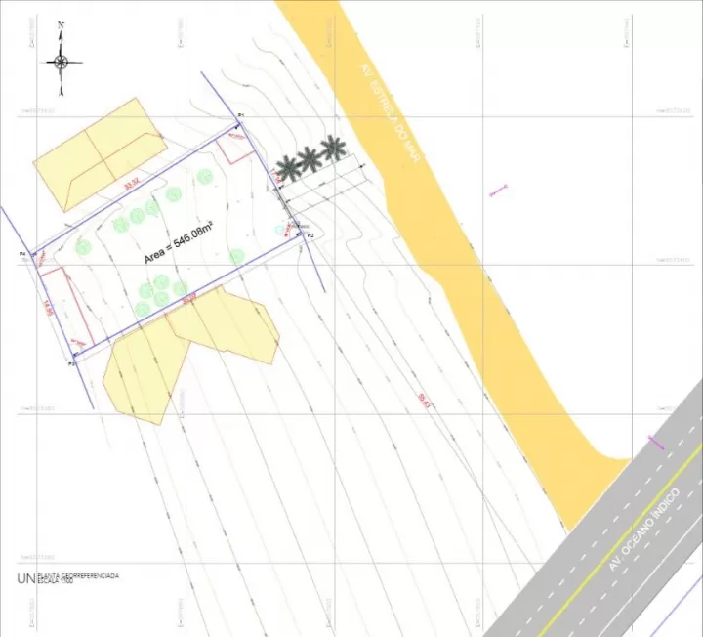Click the small blue circle near P2

point(280,230)
